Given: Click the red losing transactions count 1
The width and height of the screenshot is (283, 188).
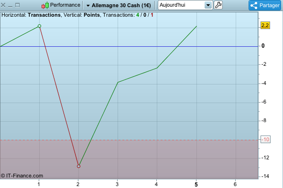Looking at the screenshot, I should [x=152, y=15].
